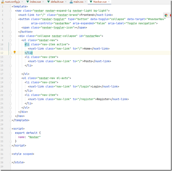Switch to the default.vue tab

click(57, 2)
